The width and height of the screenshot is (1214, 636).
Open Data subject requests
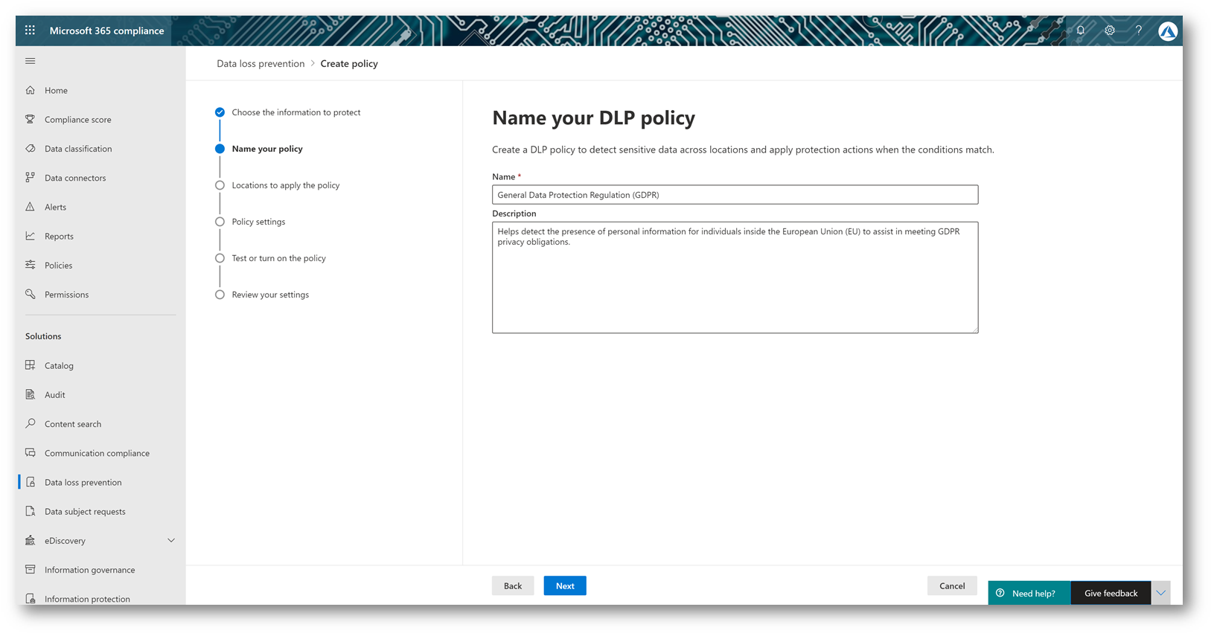pyautogui.click(x=85, y=511)
